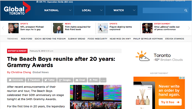Share article on Twitter

click(50, 80)
